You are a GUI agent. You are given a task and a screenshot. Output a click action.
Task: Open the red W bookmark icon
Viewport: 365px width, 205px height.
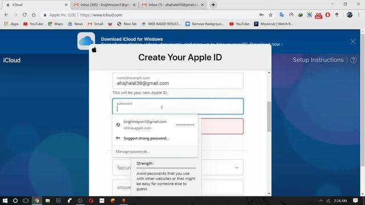point(110,24)
